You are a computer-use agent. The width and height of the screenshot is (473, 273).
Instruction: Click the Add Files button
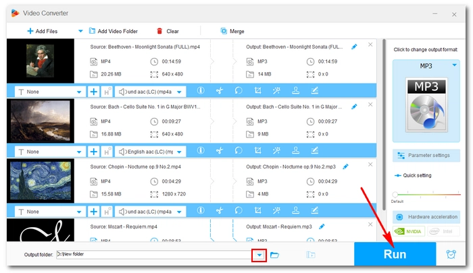[x=42, y=31]
